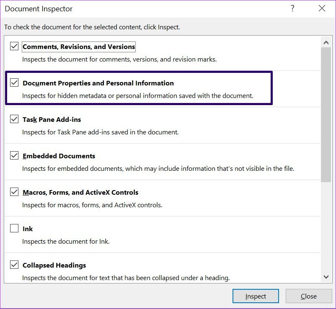Enable the Ink inspection checkbox
336x309 pixels.
click(x=14, y=228)
